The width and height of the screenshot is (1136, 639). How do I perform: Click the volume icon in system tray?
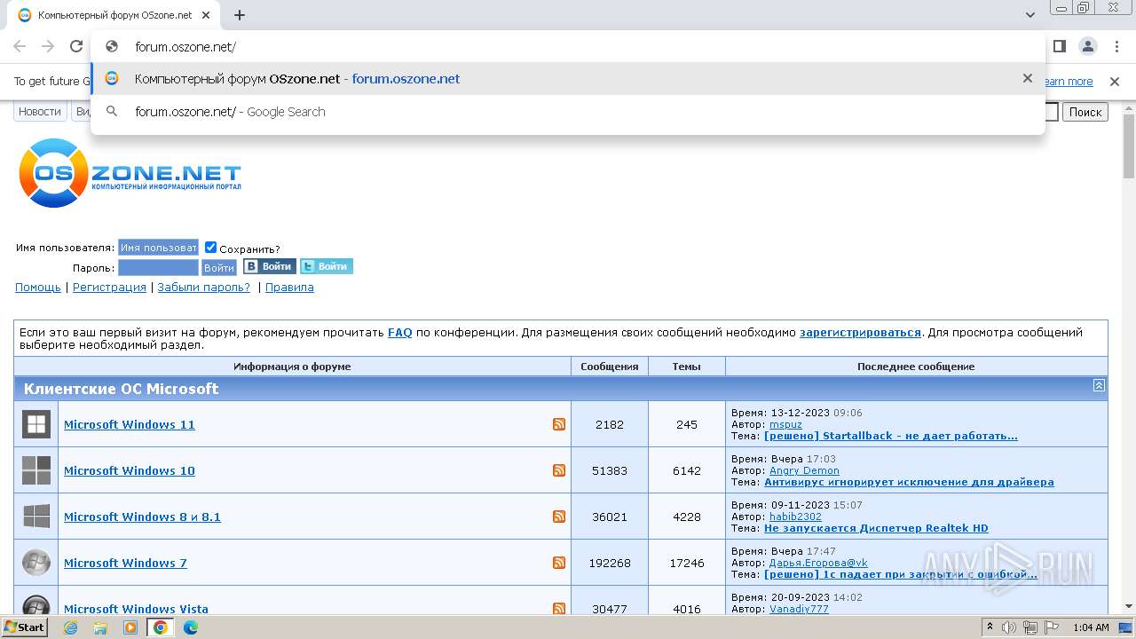[x=1009, y=627]
